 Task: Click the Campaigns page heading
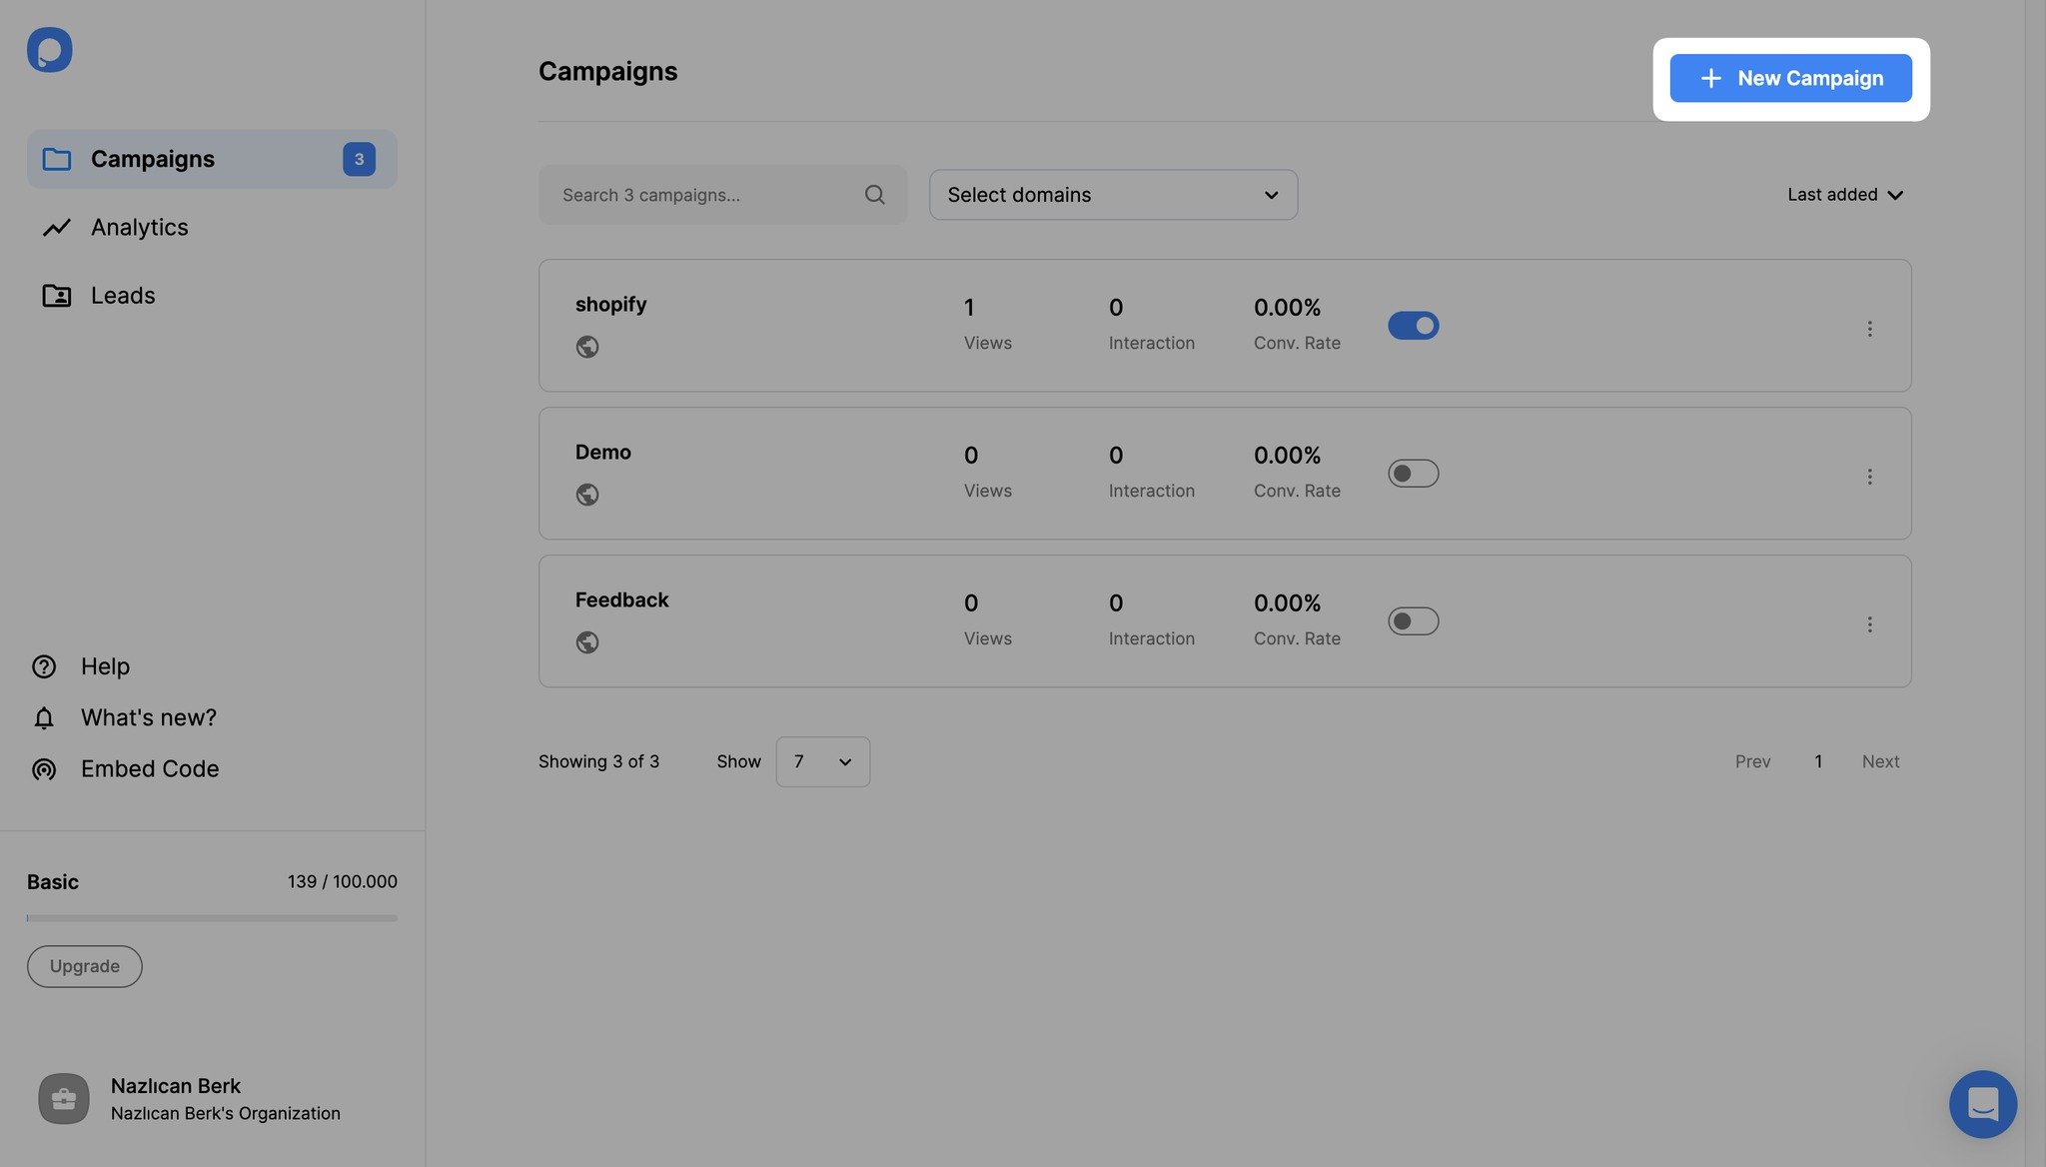coord(607,71)
